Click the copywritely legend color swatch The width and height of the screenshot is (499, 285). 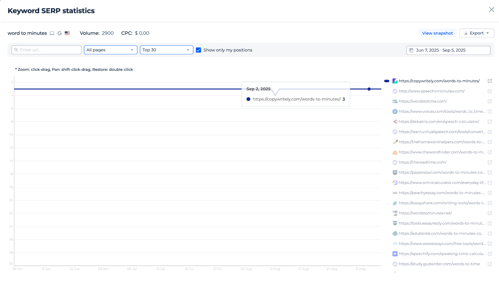(x=387, y=81)
